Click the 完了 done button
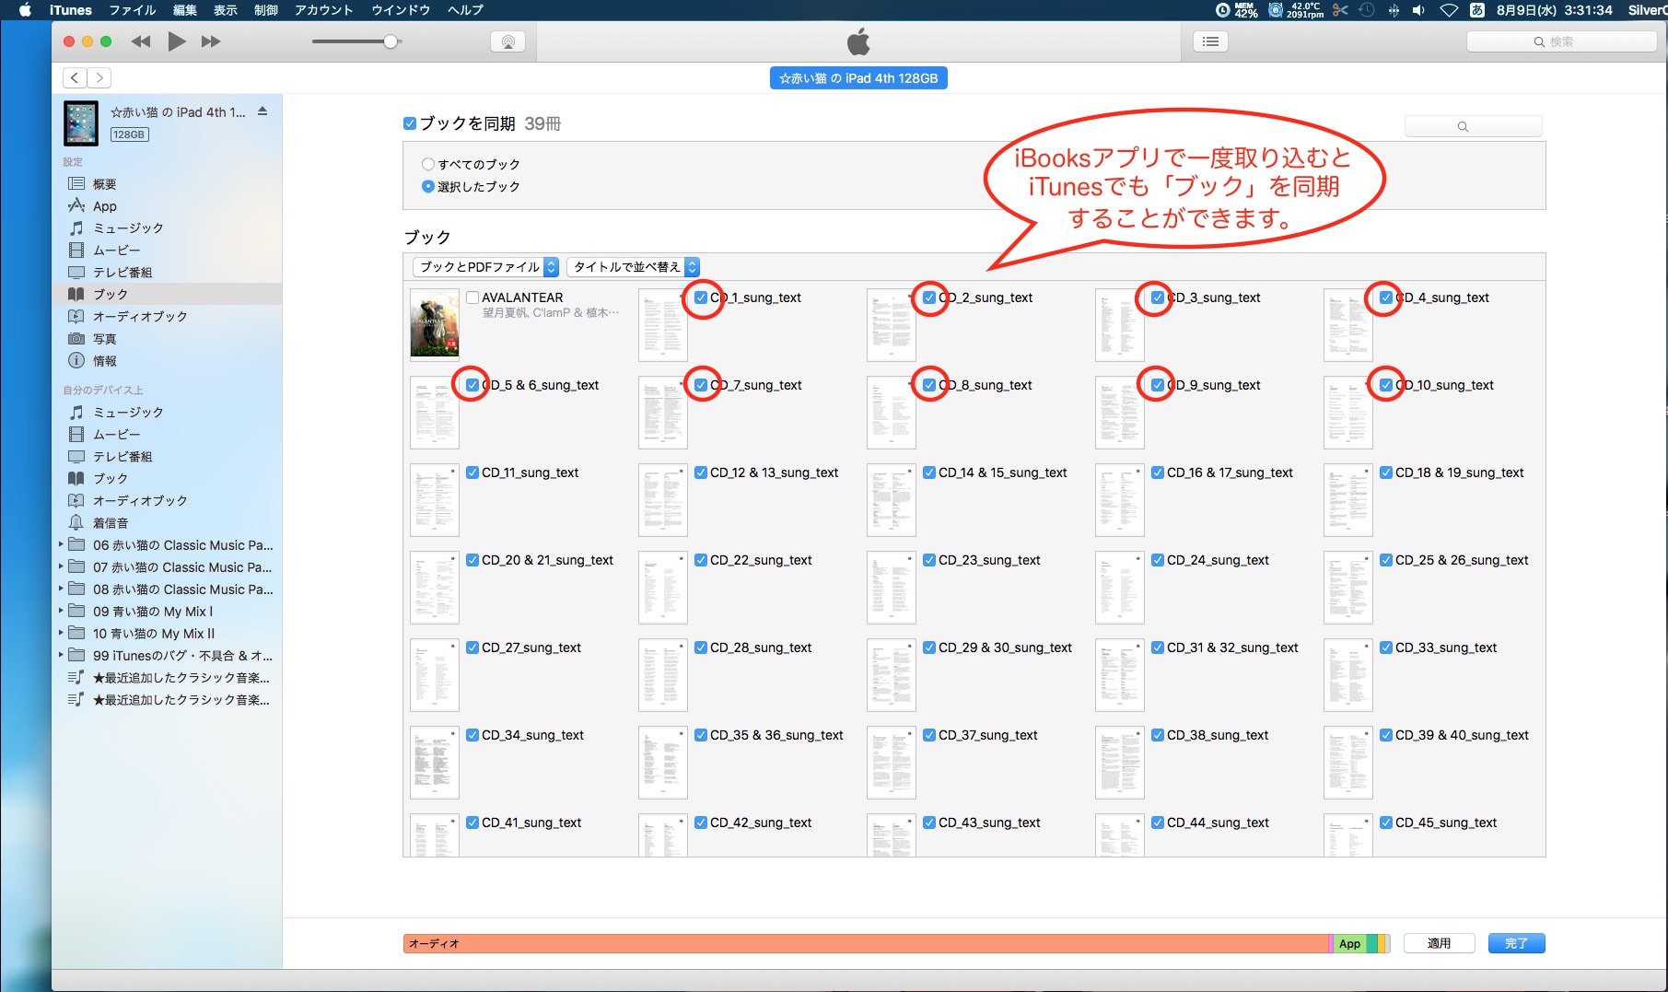The height and width of the screenshot is (992, 1668). [x=1516, y=943]
